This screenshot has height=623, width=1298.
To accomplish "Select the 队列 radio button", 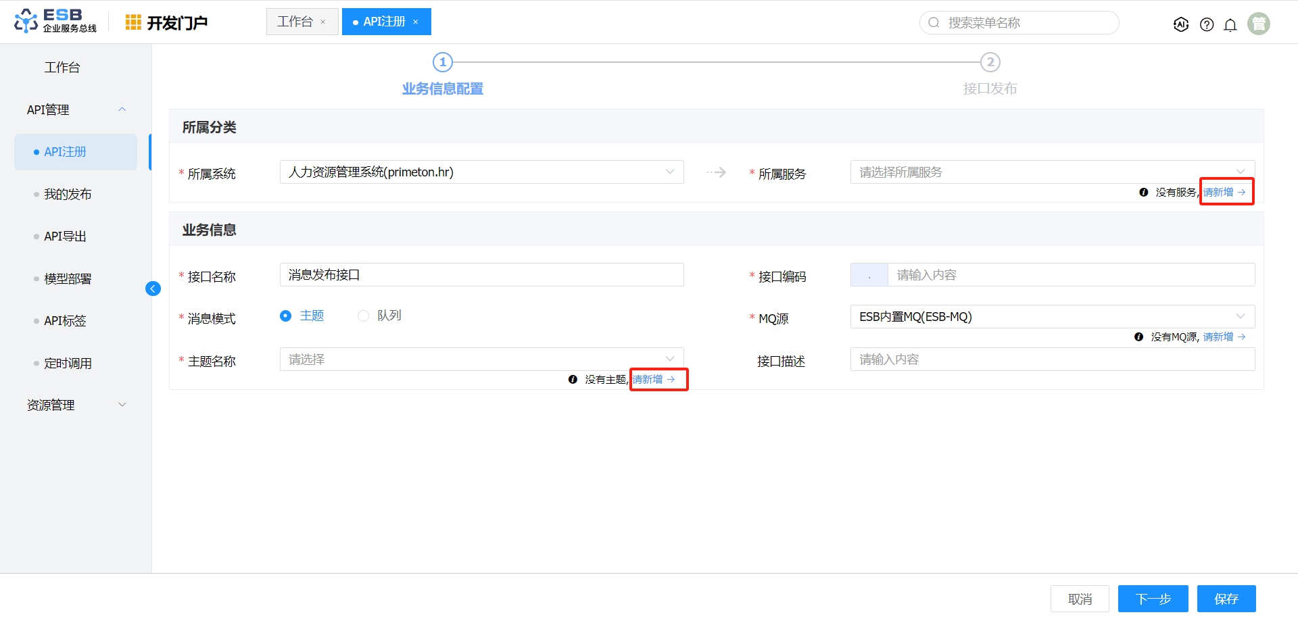I will coord(364,316).
